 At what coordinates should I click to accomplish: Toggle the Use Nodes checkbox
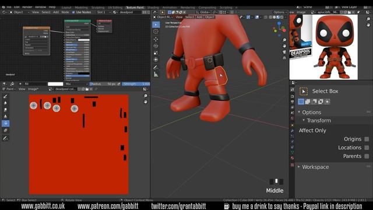[x=73, y=12]
